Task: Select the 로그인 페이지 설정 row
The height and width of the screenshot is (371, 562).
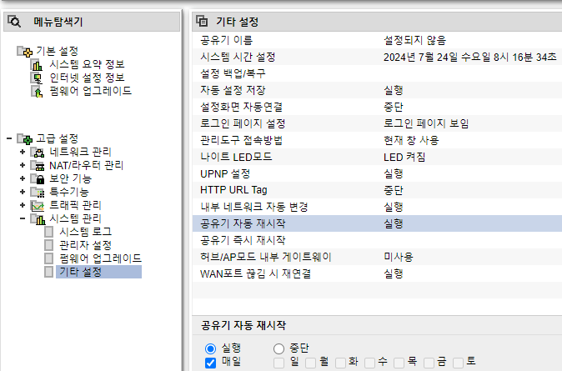Action: (x=377, y=123)
